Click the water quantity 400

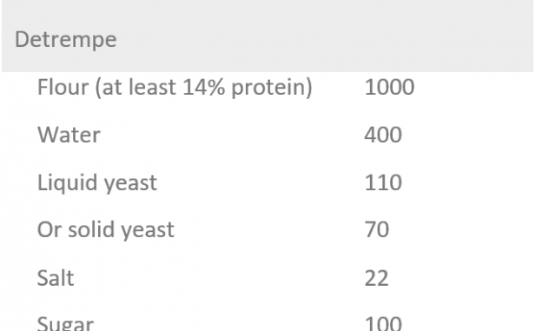click(x=383, y=135)
